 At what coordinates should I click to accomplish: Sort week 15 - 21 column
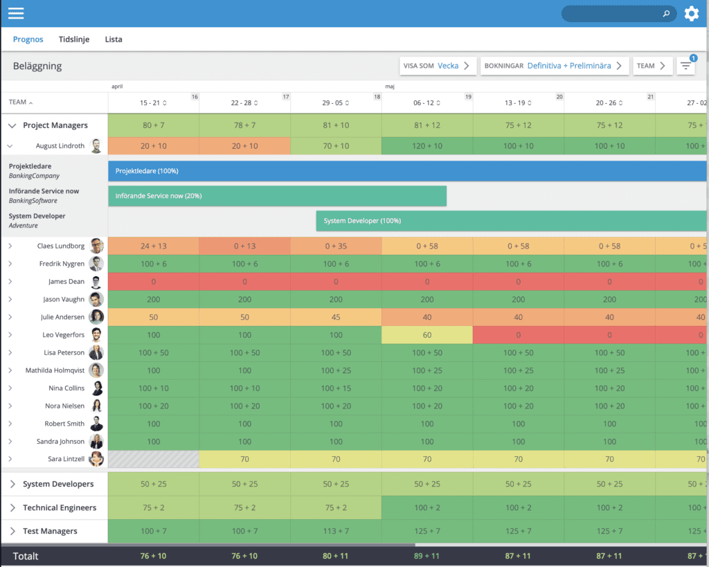point(165,103)
